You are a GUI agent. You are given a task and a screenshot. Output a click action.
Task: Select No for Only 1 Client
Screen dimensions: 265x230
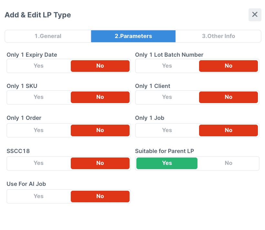pos(228,97)
